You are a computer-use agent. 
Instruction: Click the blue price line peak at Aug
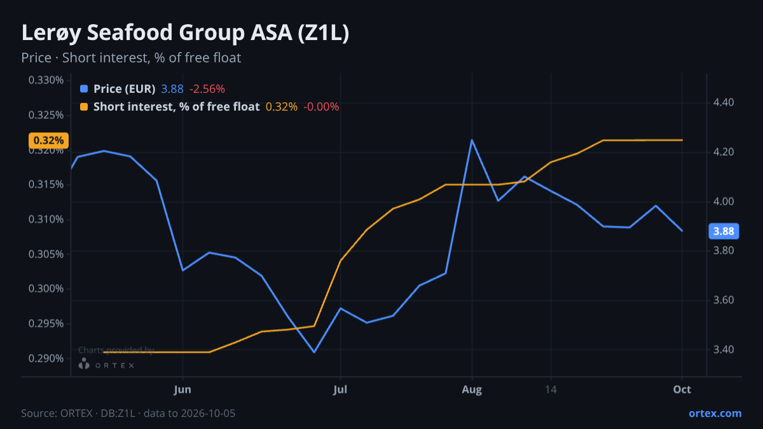point(472,140)
